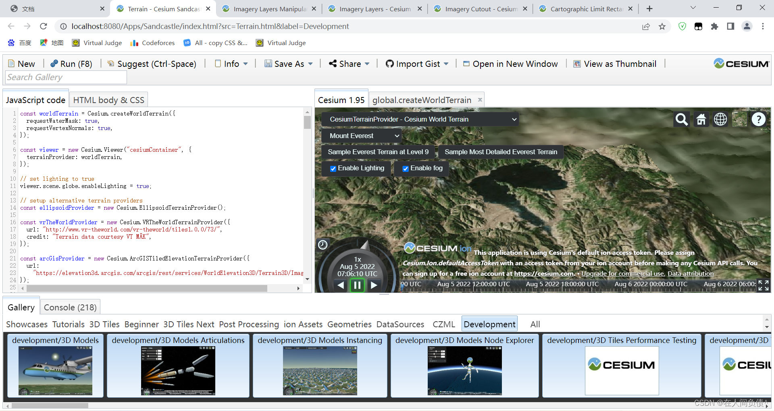
Task: Click the browser bookmark star icon
Action: [662, 26]
